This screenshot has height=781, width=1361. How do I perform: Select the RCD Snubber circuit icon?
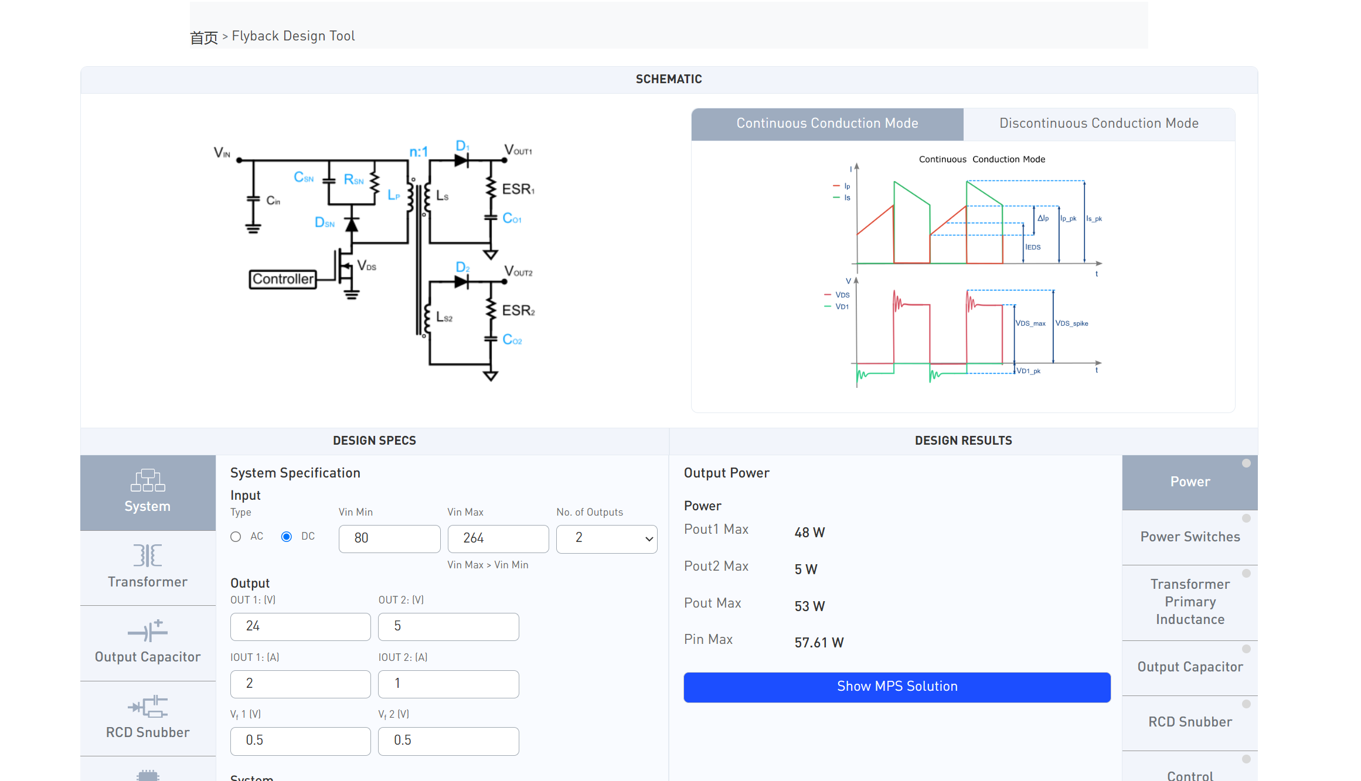point(148,707)
